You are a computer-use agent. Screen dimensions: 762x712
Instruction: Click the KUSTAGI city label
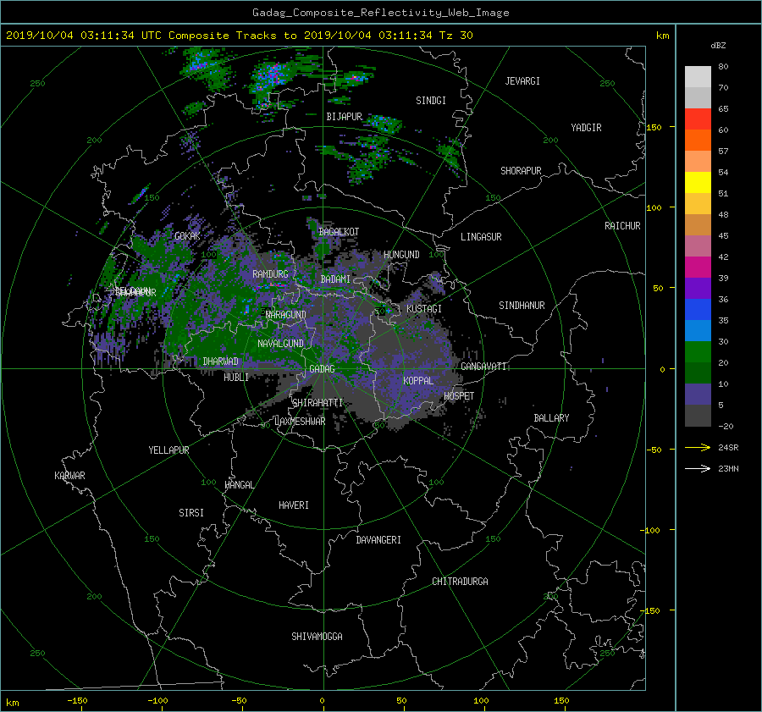[x=424, y=309]
